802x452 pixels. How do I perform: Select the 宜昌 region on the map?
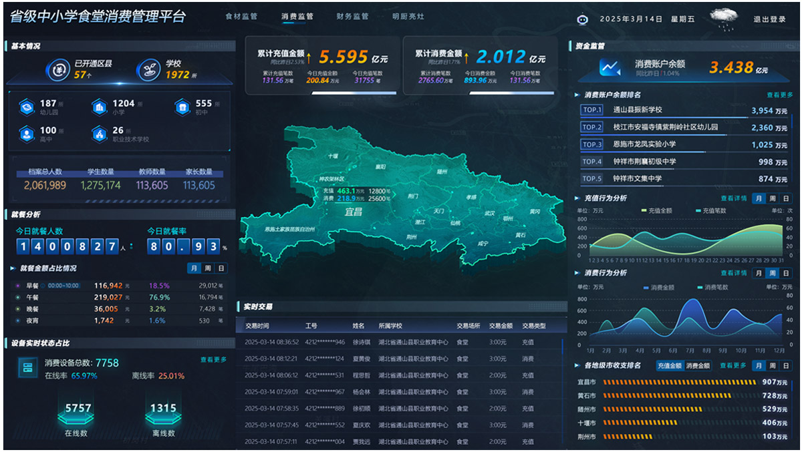353,212
